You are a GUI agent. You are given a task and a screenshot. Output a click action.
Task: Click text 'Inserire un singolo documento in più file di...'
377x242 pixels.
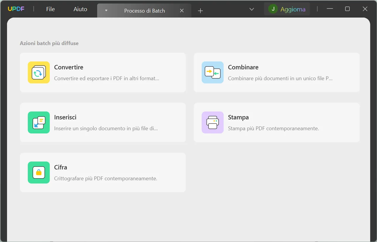pos(106,128)
